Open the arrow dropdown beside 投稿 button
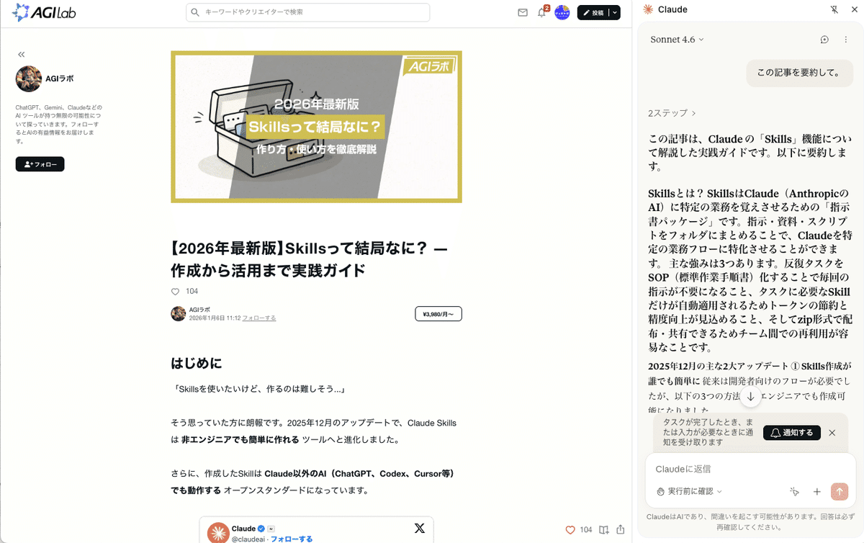 click(x=615, y=12)
